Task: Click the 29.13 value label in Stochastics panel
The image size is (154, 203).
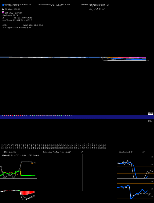Action: click(x=149, y=172)
